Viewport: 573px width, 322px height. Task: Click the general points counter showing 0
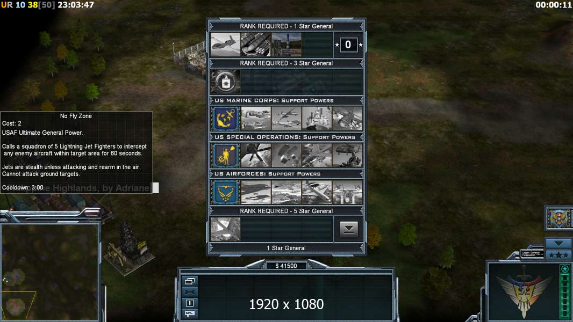348,45
